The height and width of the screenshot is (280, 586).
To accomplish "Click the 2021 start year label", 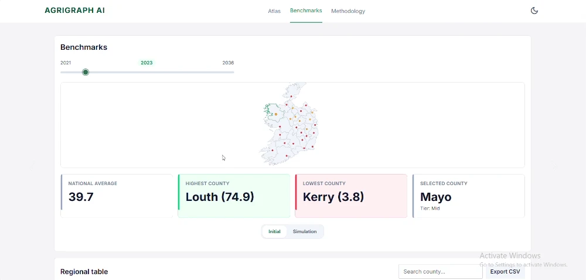I will 66,63.
